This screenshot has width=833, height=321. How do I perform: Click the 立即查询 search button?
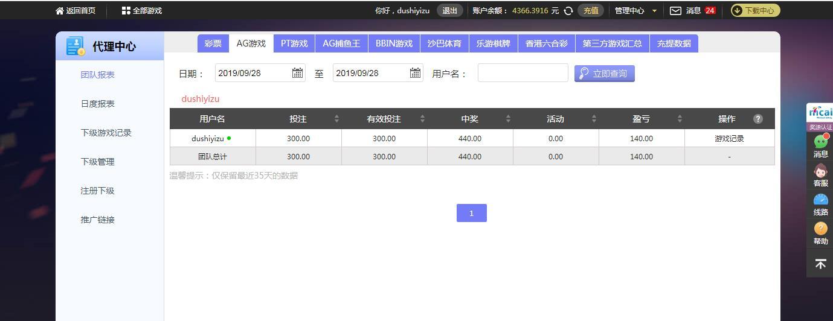tap(605, 74)
